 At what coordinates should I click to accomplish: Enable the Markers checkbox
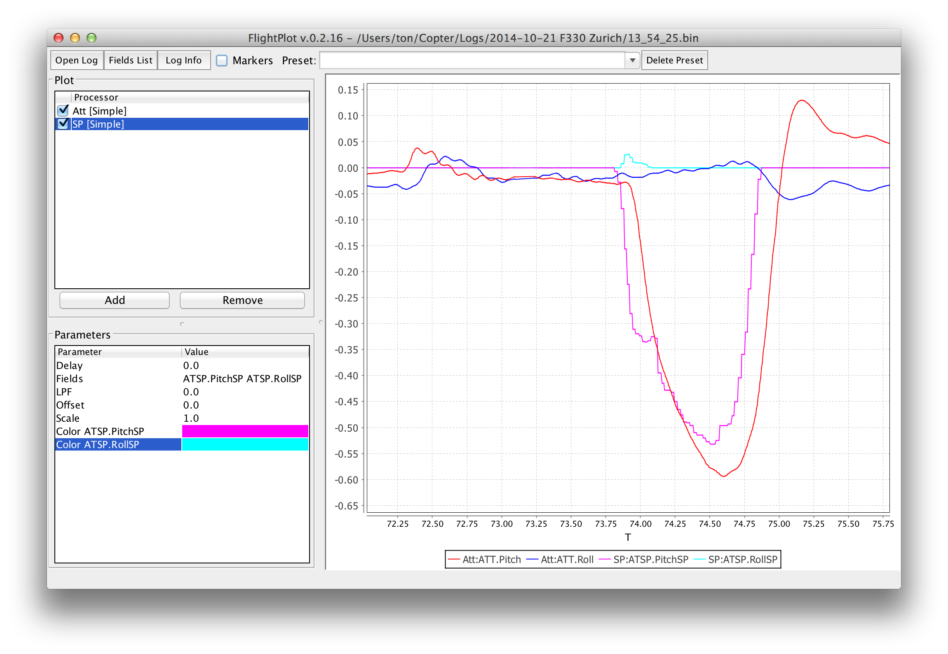click(x=222, y=61)
